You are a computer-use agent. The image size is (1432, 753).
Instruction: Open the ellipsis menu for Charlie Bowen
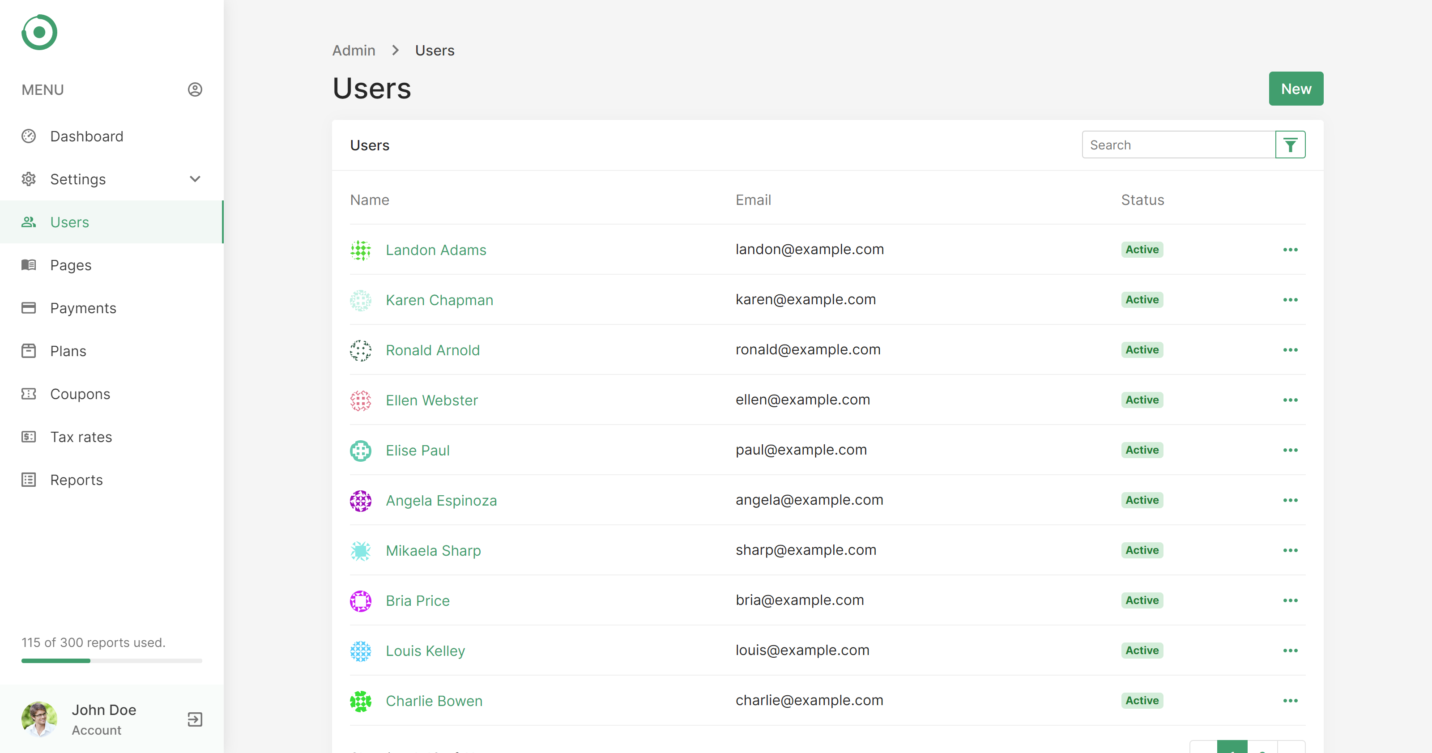pyautogui.click(x=1290, y=701)
